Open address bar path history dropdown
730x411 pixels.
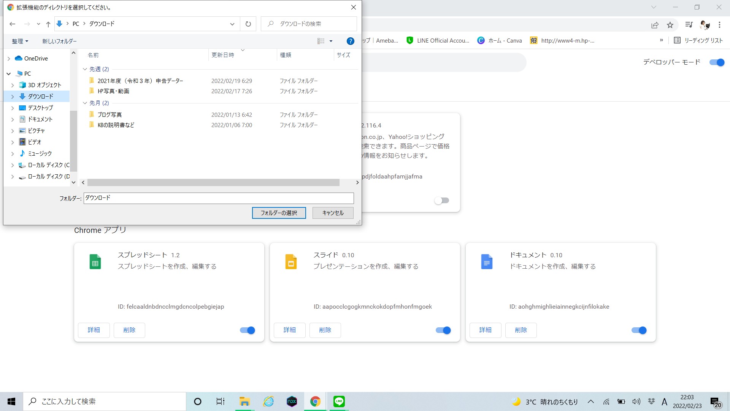(x=232, y=24)
